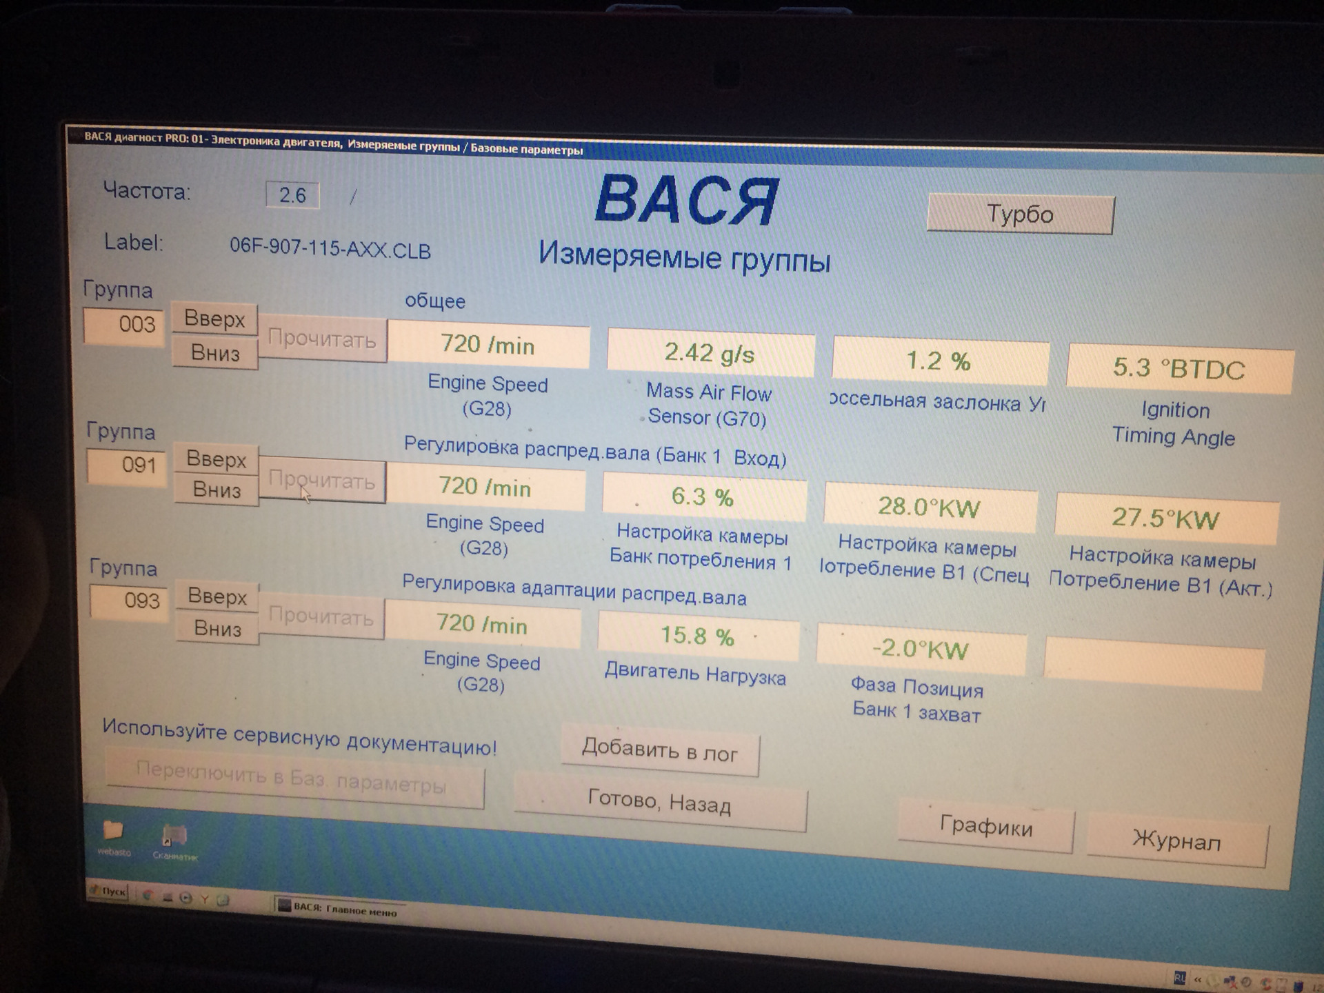Click the Yandex quick launch icon
Viewport: 1324px width, 993px height.
pos(204,899)
